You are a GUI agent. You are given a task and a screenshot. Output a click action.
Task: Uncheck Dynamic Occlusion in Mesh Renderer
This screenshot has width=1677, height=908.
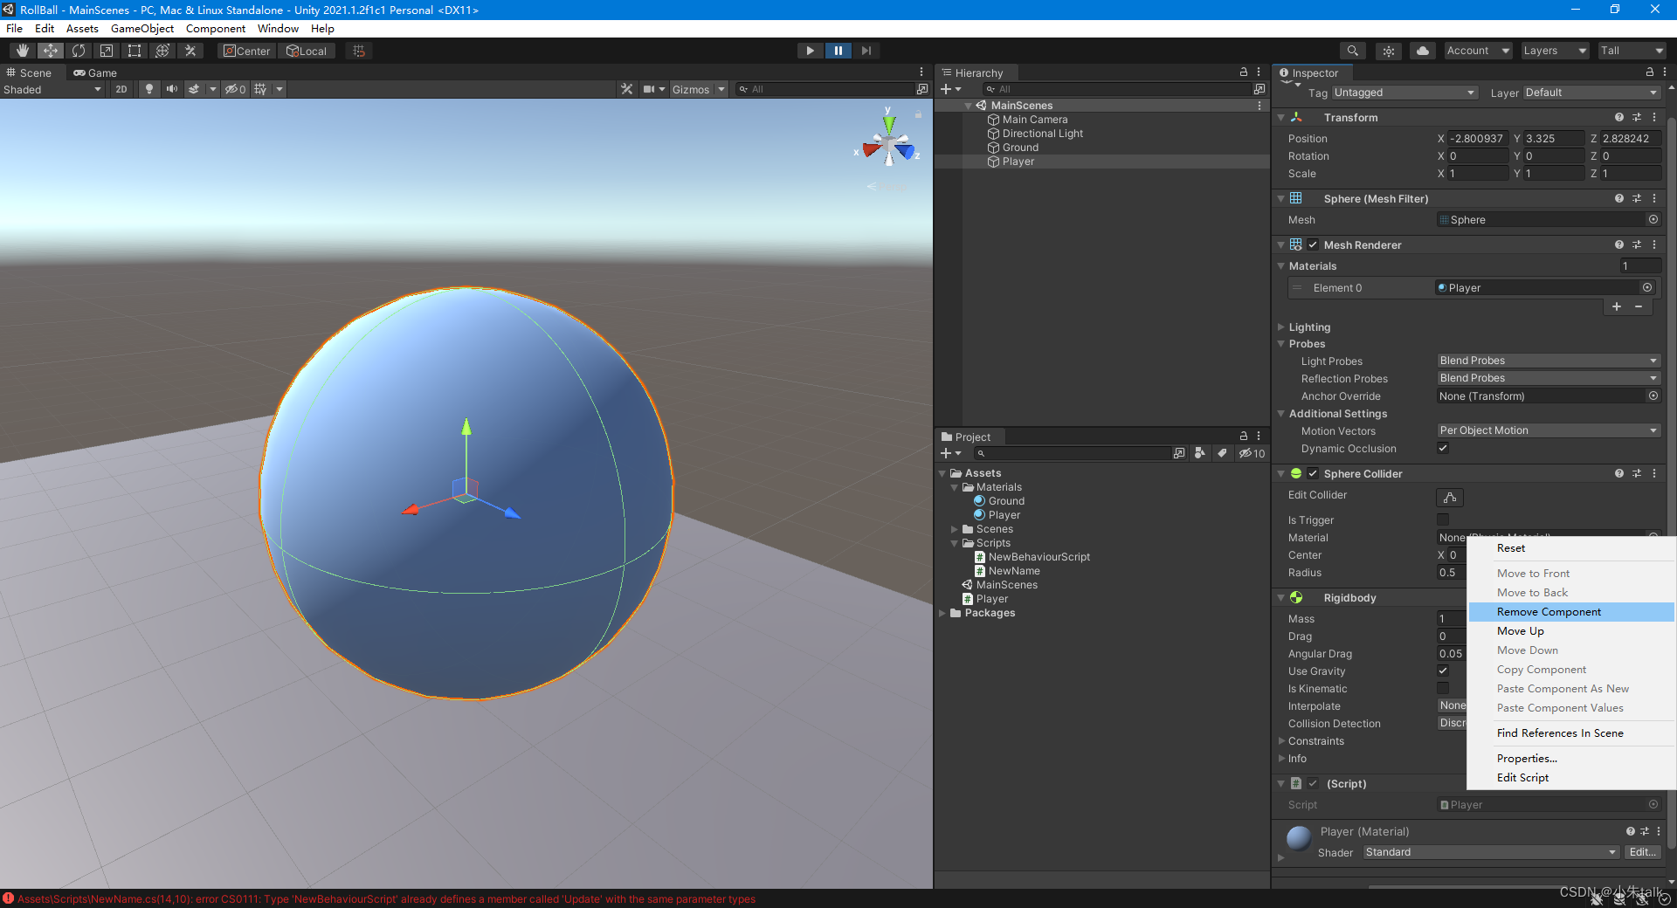pyautogui.click(x=1442, y=448)
